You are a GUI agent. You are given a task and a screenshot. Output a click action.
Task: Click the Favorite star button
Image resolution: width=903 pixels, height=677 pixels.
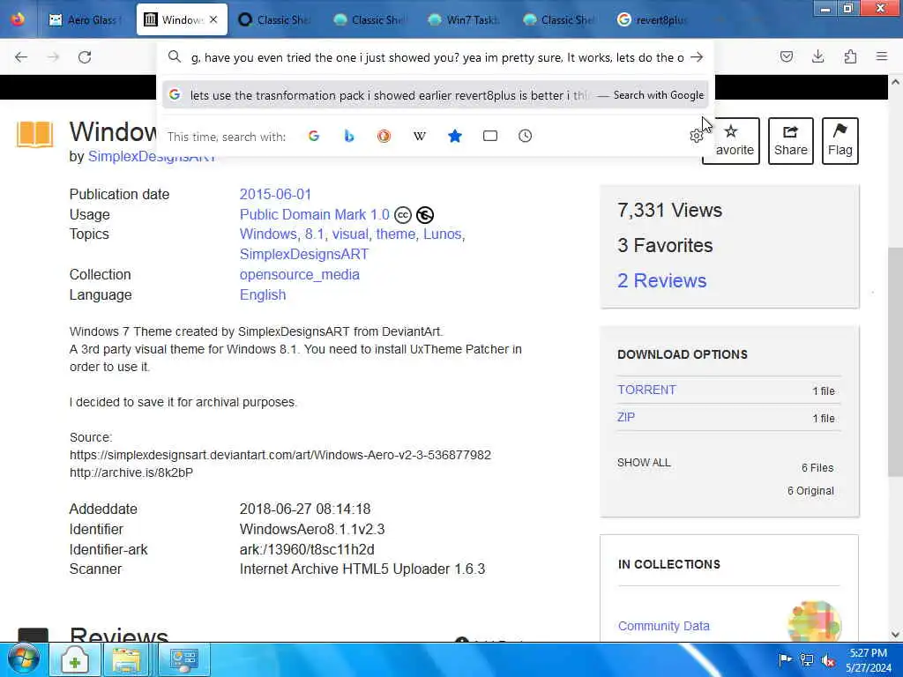click(731, 141)
